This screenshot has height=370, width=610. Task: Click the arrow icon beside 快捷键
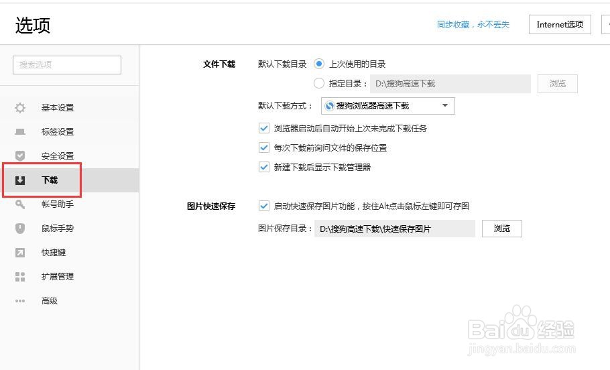pyautogui.click(x=20, y=253)
